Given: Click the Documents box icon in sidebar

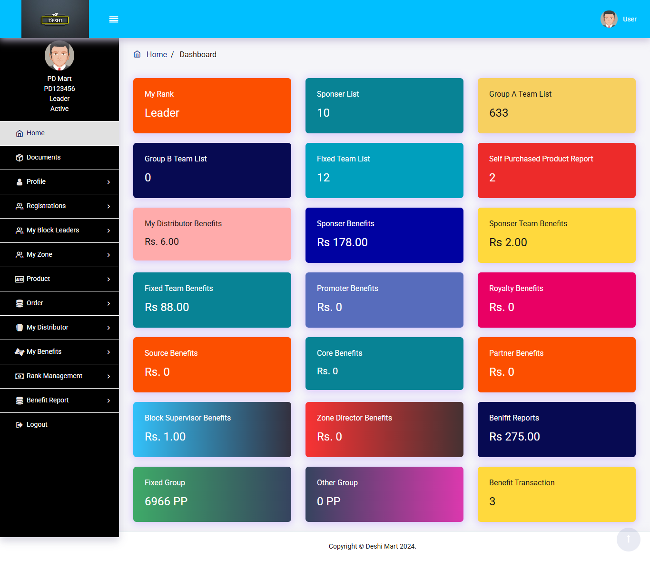Looking at the screenshot, I should coord(20,158).
